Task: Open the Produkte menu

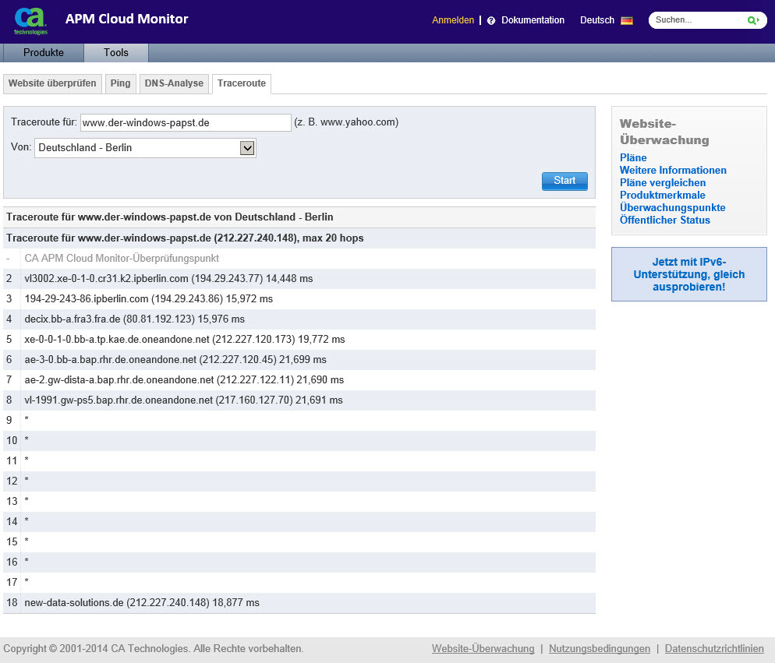Action: coord(43,53)
